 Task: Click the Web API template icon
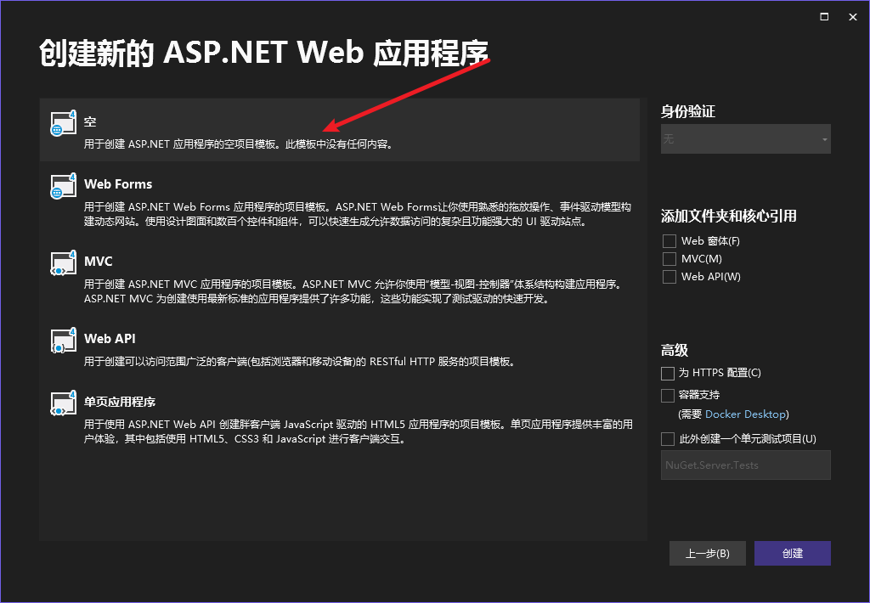(63, 340)
